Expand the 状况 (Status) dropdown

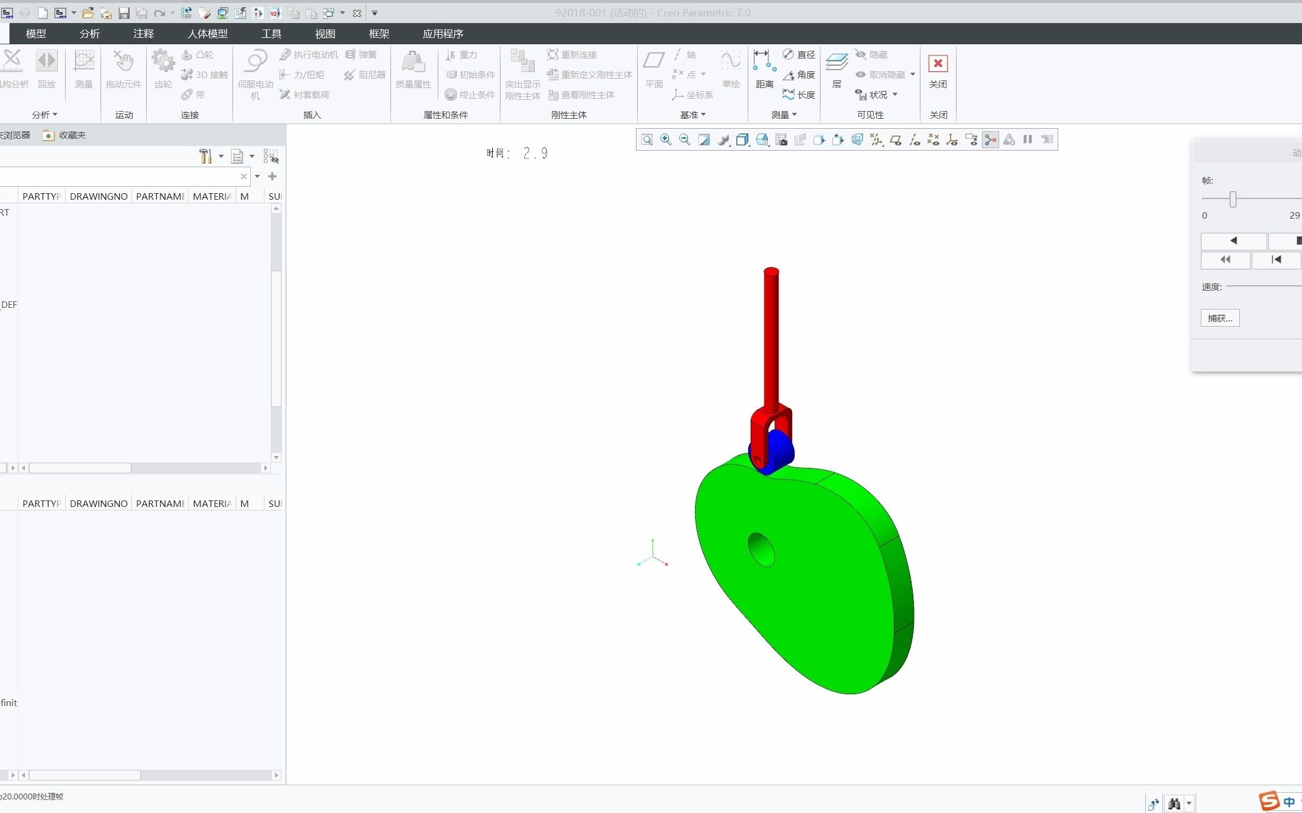894,95
